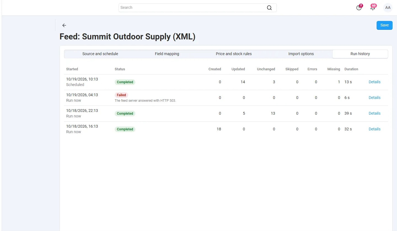This screenshot has width=397, height=231.
Task: Click the Skipped column header
Action: click(292, 69)
